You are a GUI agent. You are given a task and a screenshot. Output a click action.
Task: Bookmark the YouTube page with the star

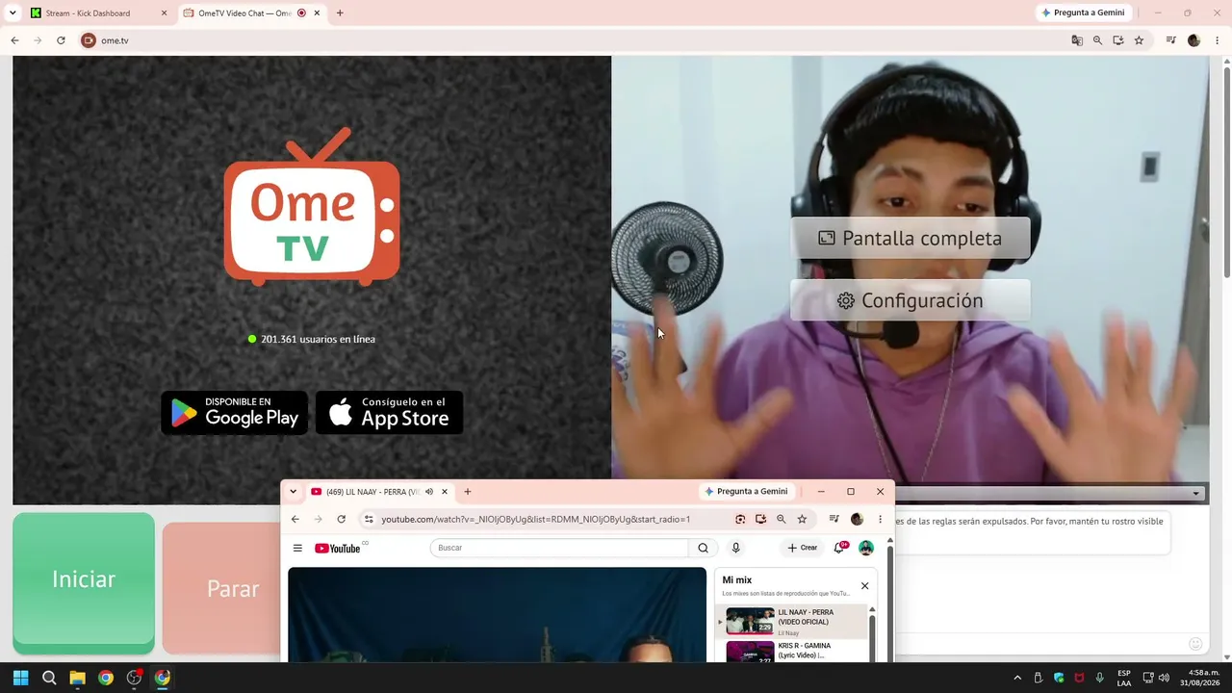pyautogui.click(x=802, y=519)
